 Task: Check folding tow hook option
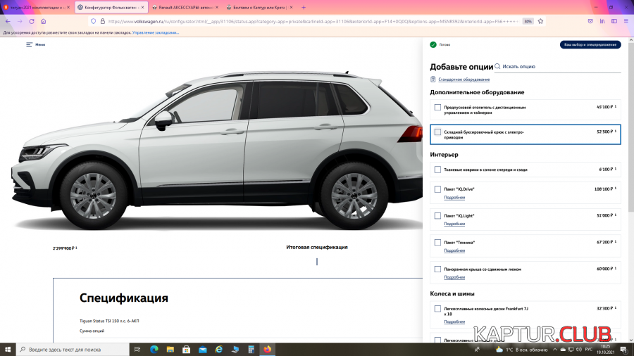point(437,132)
